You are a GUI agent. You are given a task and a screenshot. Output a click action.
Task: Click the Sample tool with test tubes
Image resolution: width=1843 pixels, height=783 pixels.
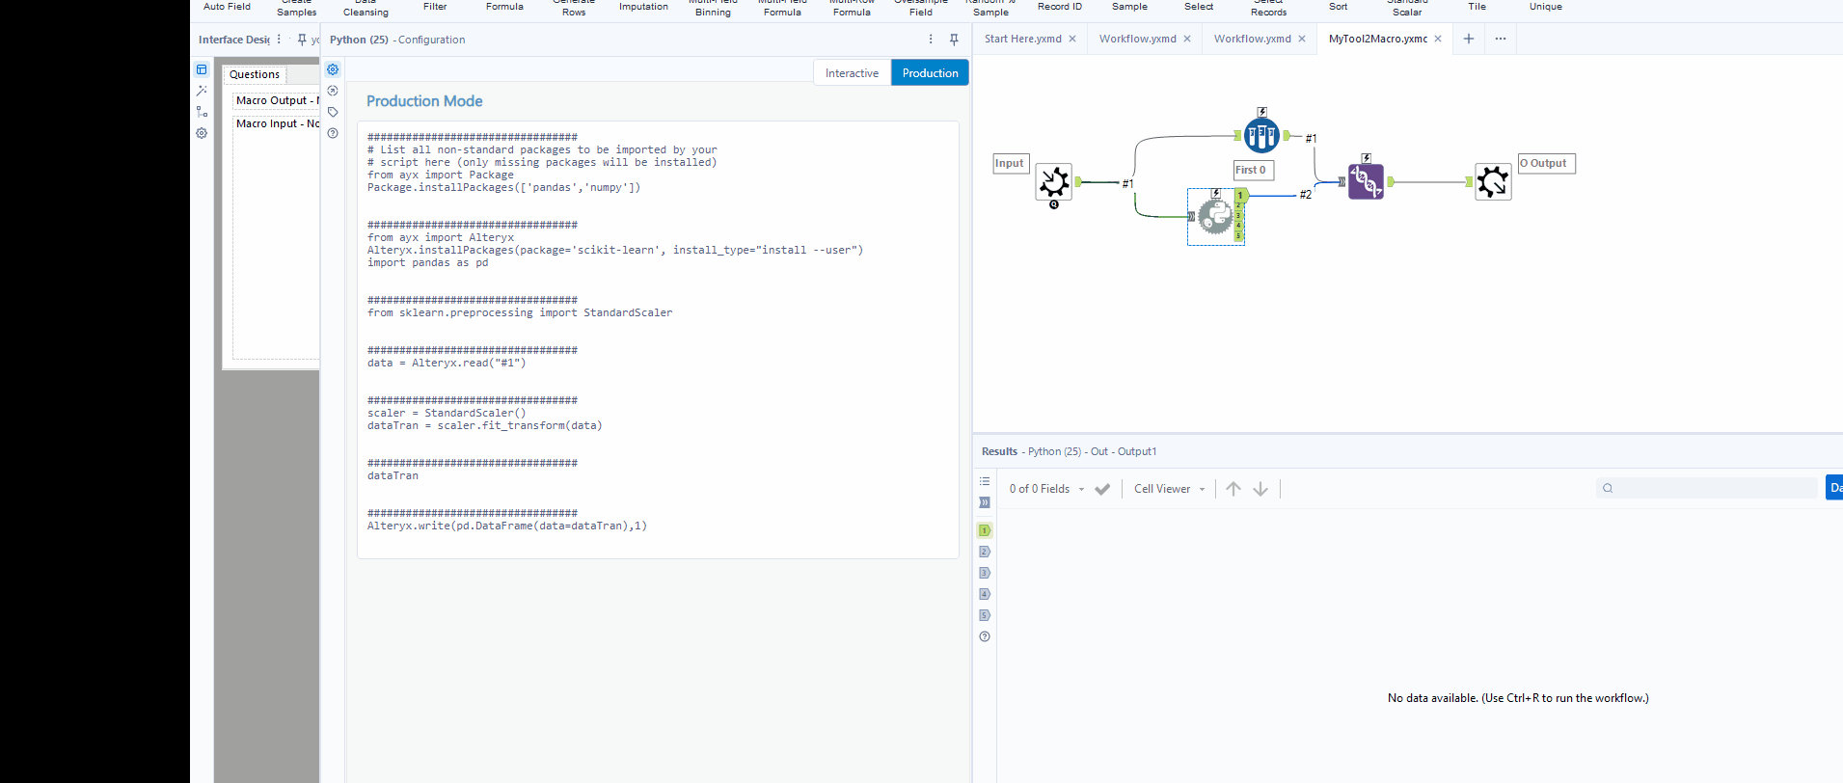[x=1260, y=135]
